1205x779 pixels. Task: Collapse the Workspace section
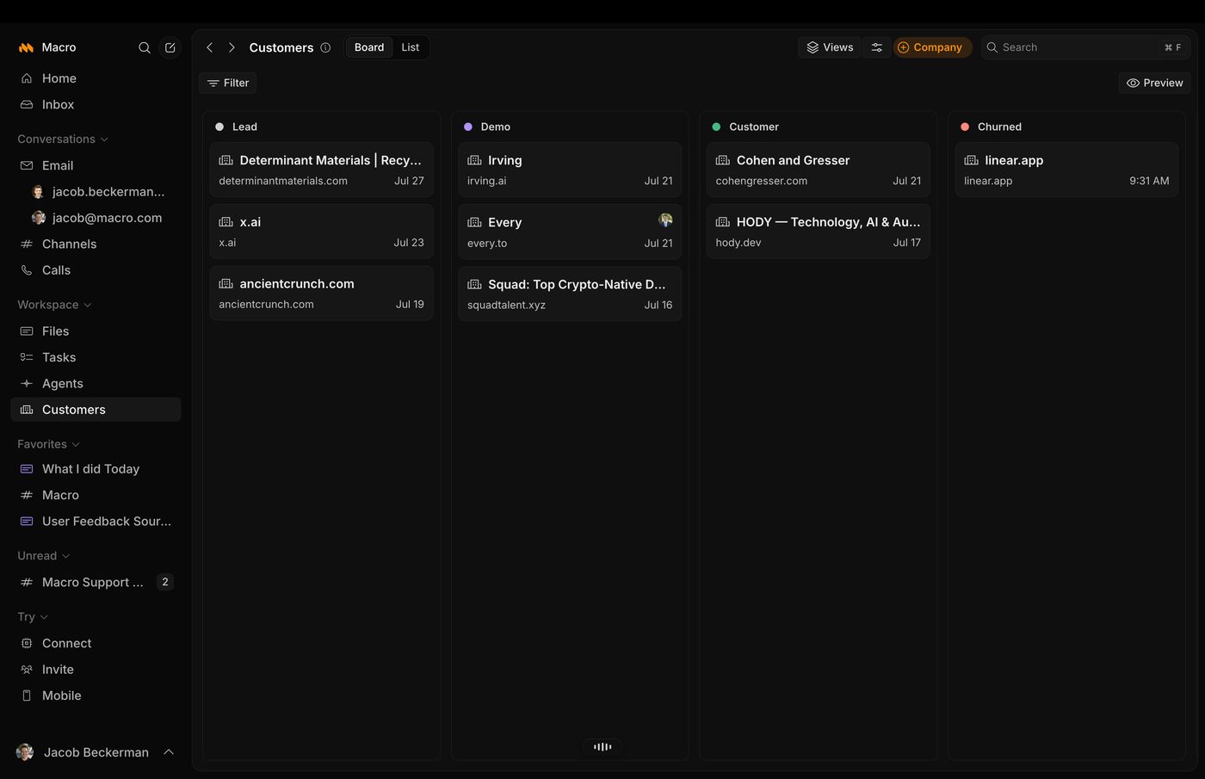54,305
